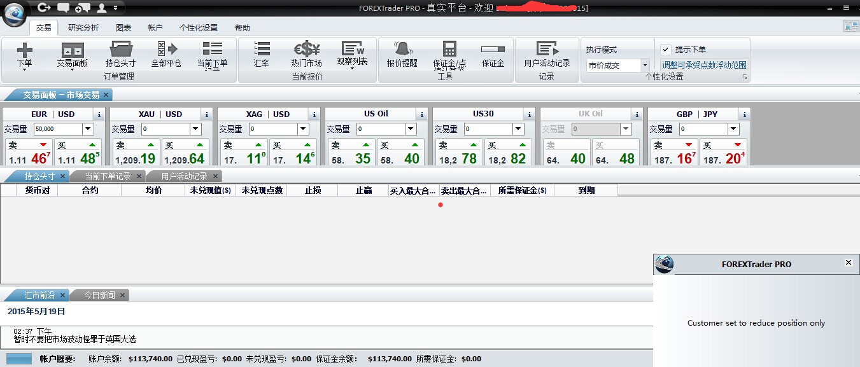Open the 帮助 ribbon tab

tap(243, 28)
